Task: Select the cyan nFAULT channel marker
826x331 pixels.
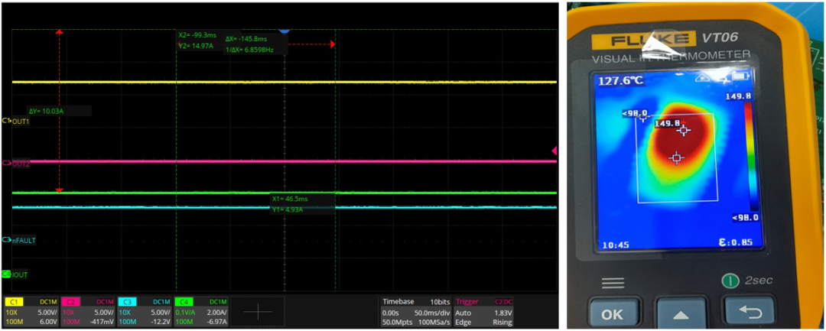Action: [19, 241]
